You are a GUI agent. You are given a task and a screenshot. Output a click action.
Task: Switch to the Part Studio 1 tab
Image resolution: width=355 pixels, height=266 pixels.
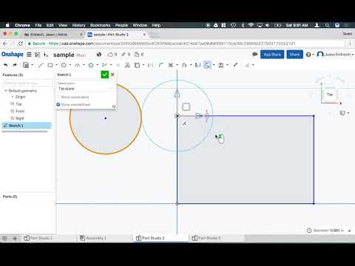38,238
